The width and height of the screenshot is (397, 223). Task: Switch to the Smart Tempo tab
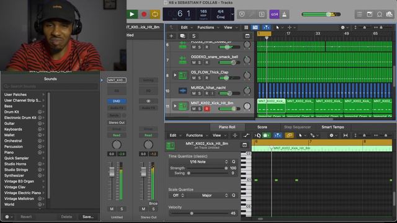tap(332, 127)
